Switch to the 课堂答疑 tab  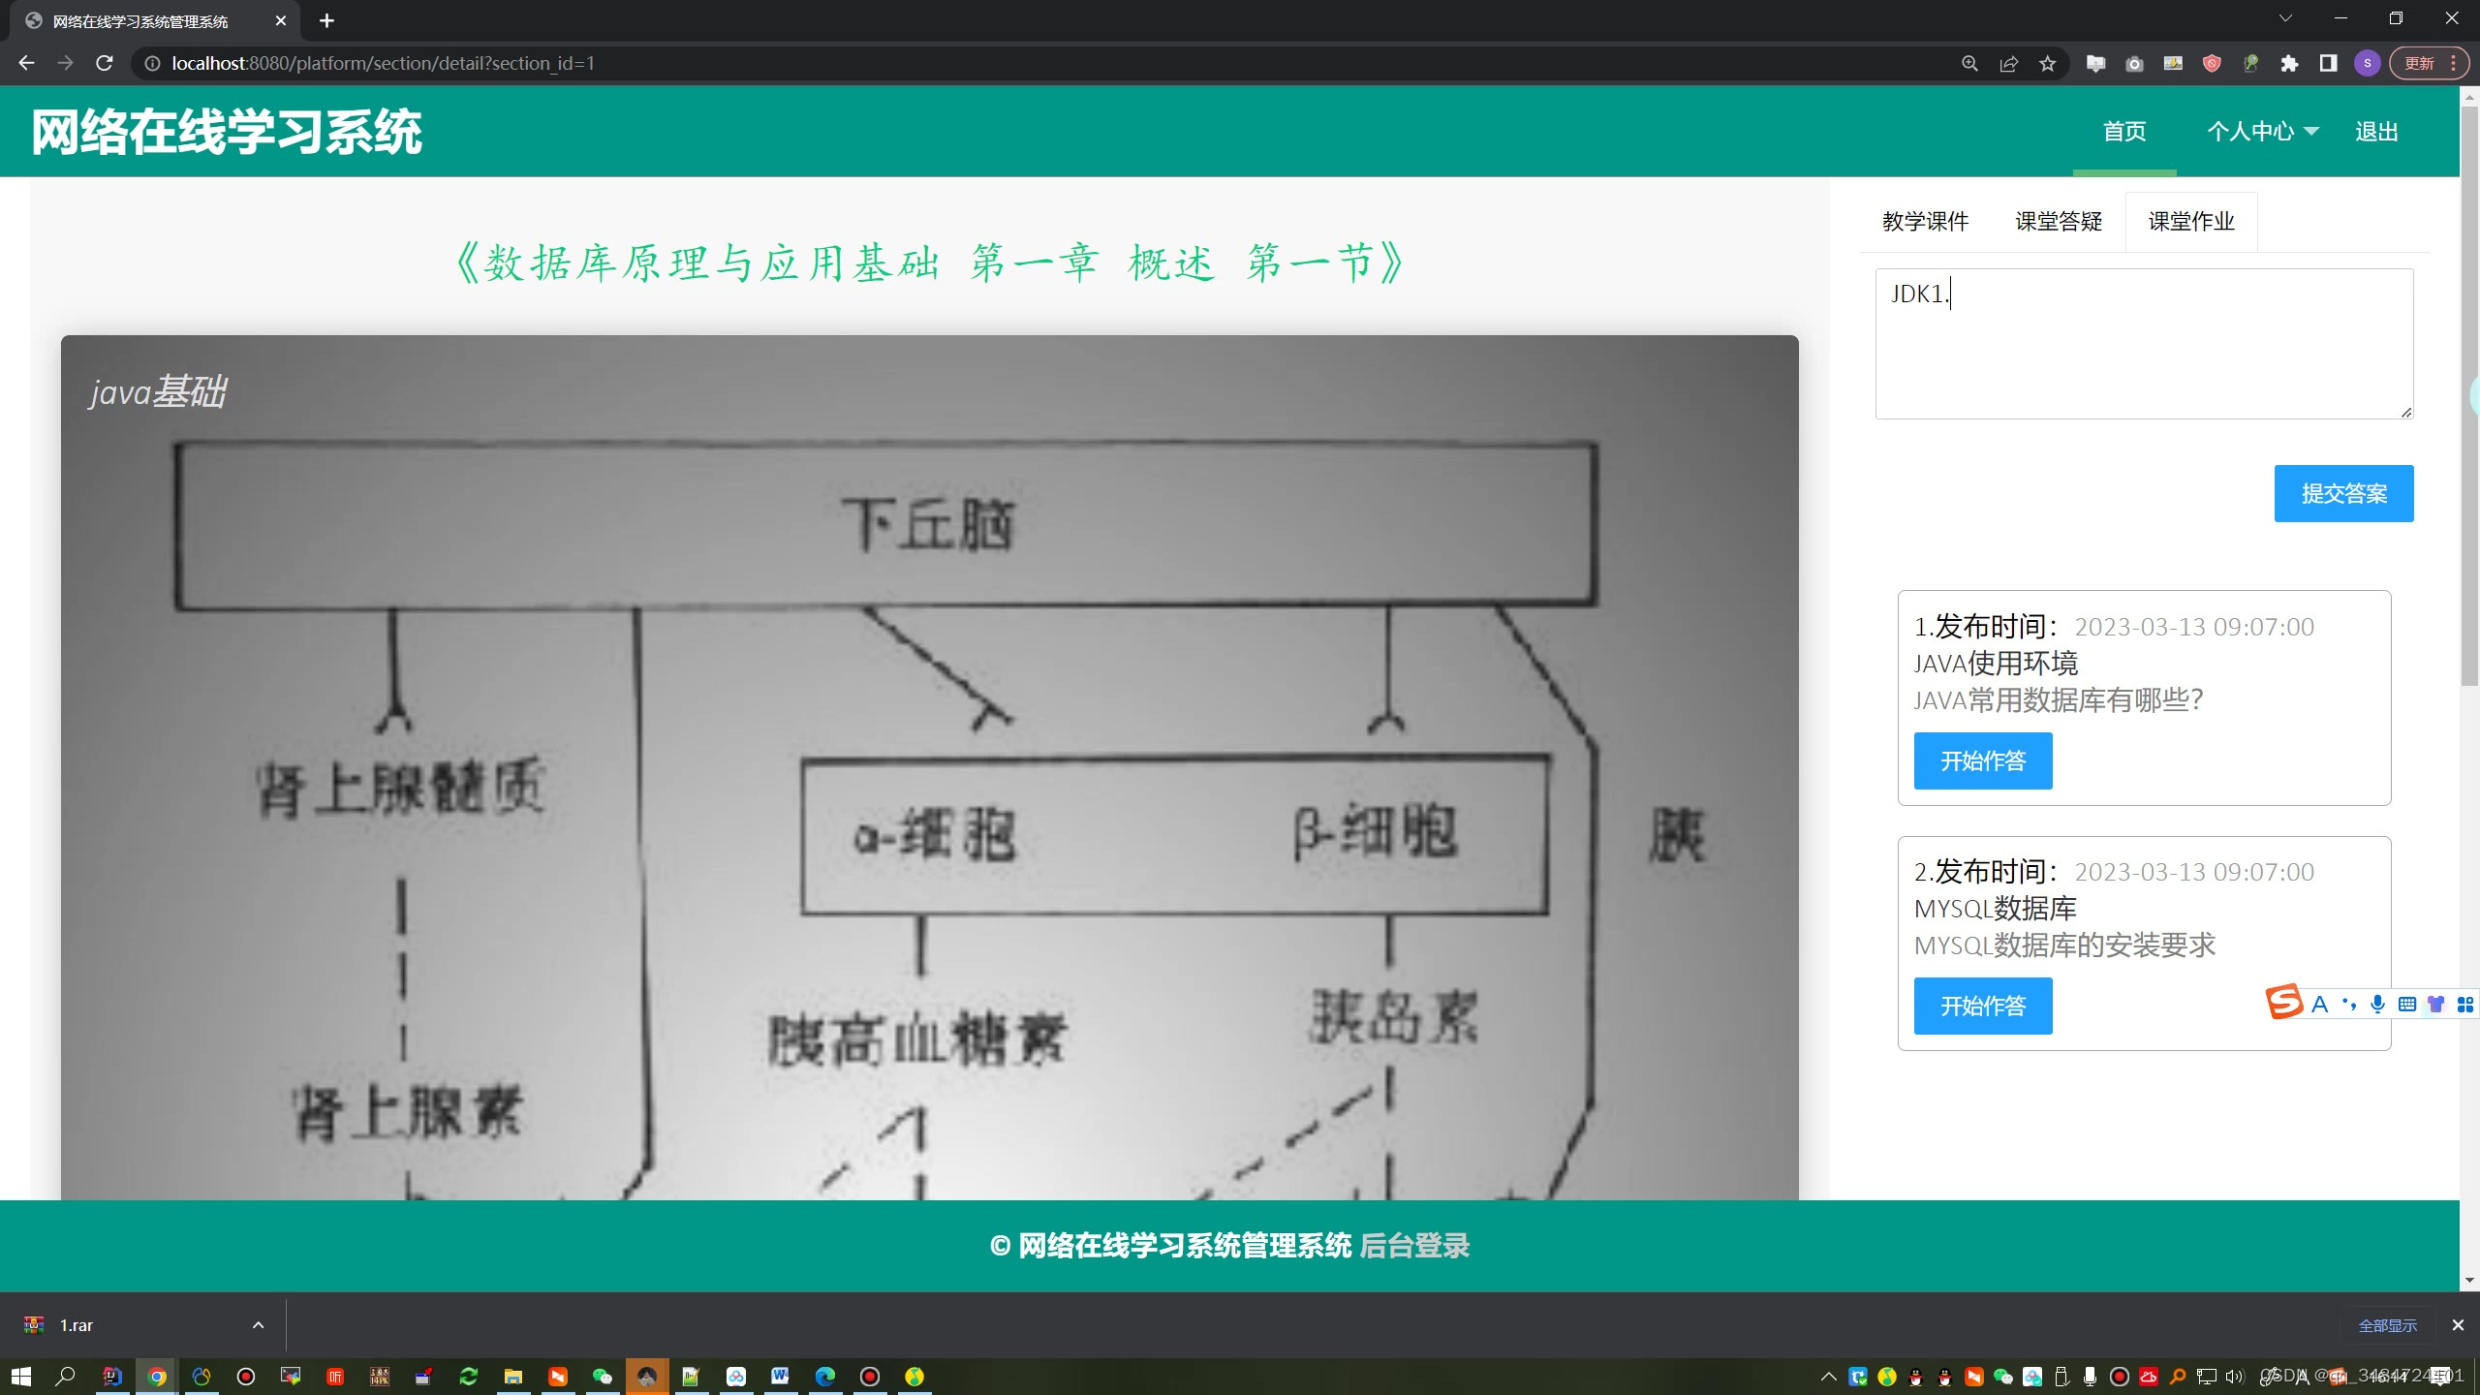[x=2059, y=222]
